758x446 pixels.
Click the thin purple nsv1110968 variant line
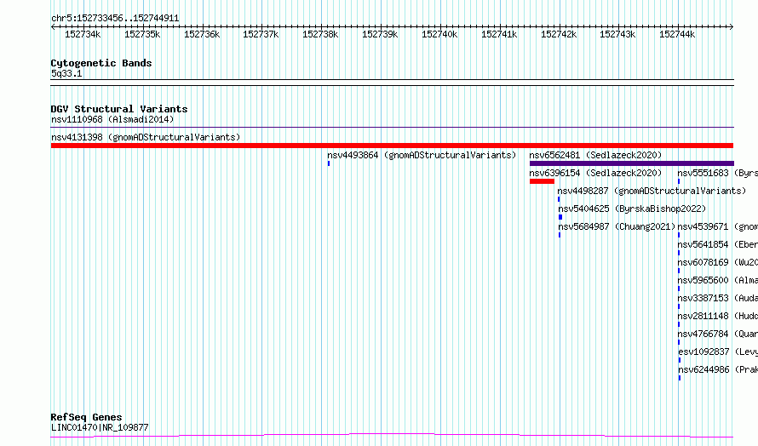(392, 128)
